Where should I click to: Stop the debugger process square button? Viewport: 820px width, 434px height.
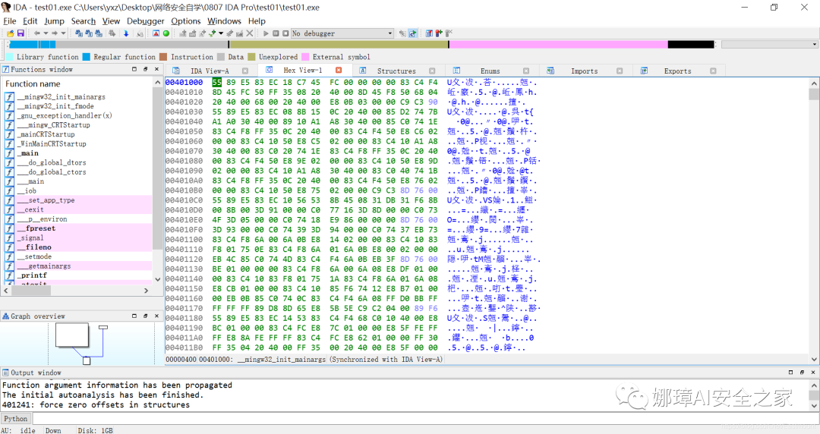point(285,33)
